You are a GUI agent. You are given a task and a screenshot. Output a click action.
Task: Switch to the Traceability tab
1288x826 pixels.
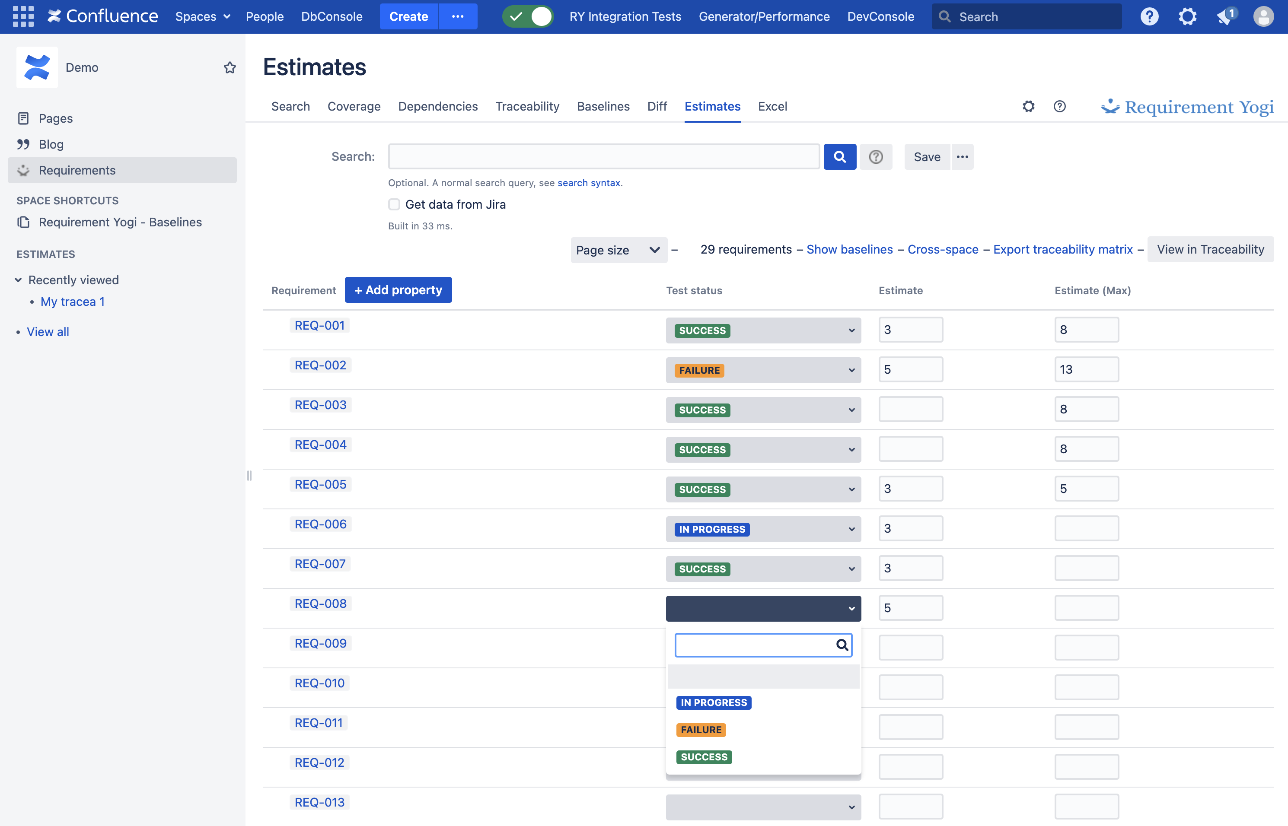527,106
